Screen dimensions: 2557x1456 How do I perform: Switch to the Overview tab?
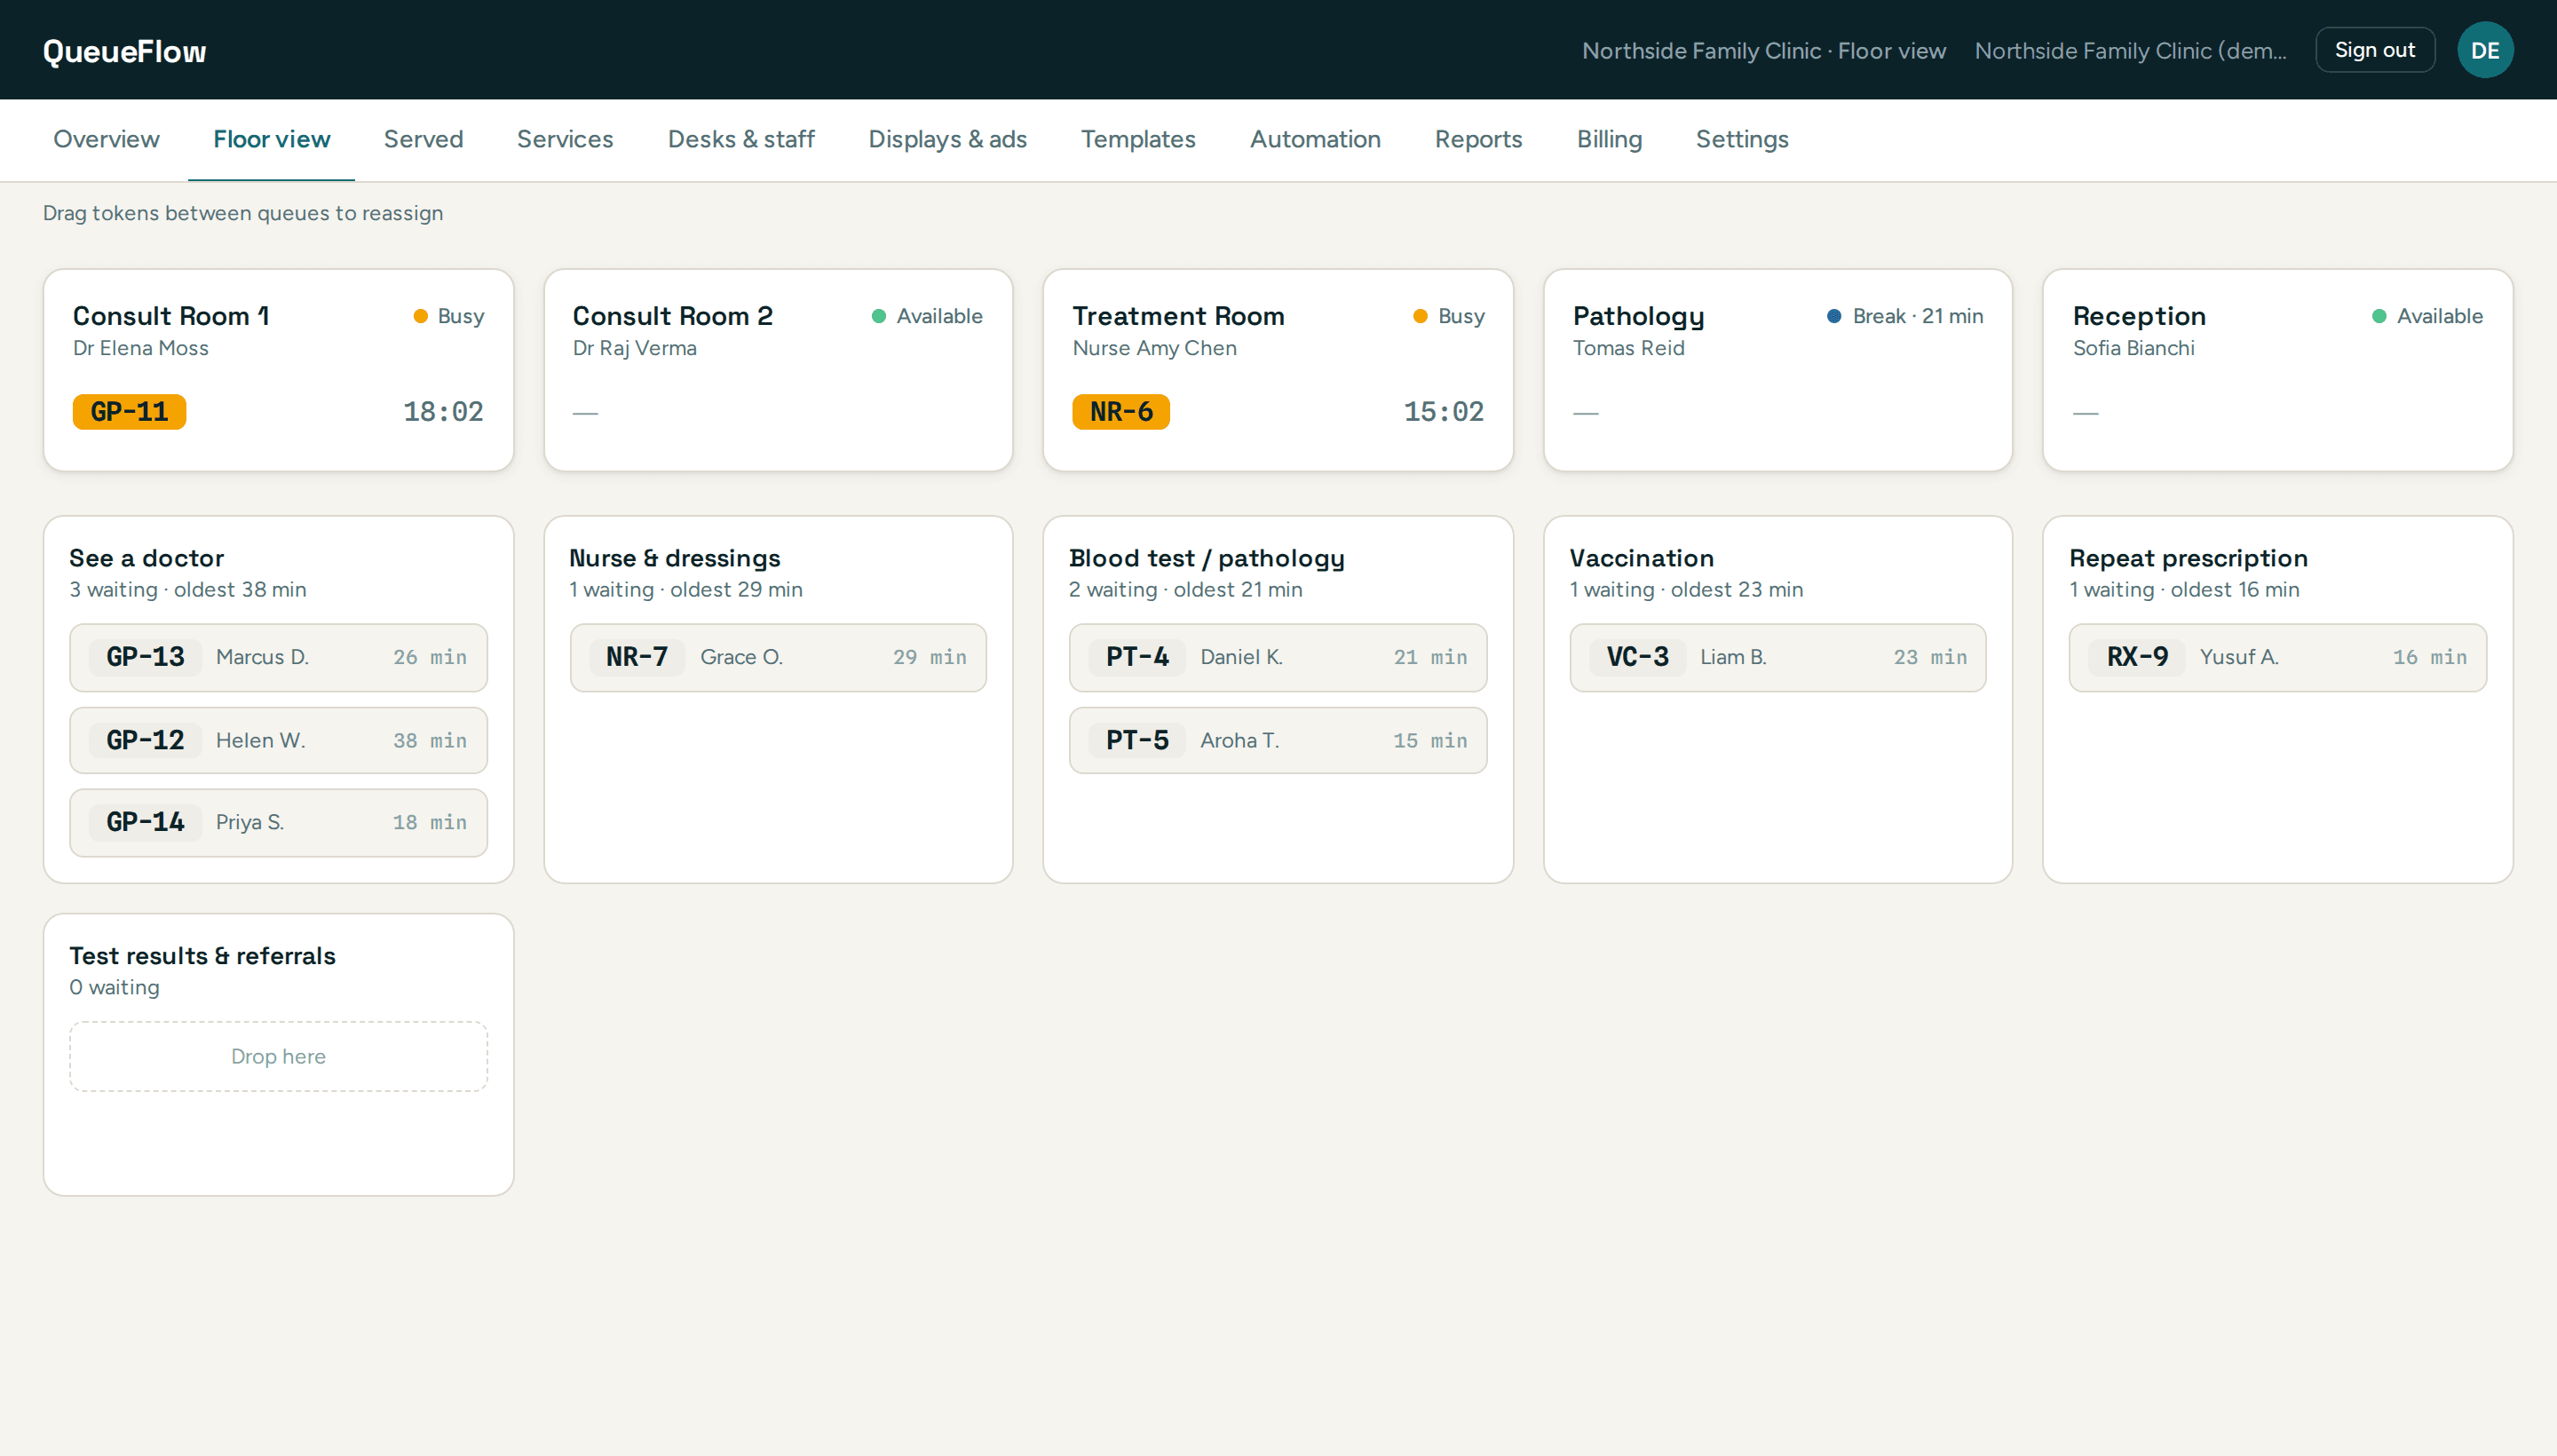[106, 139]
